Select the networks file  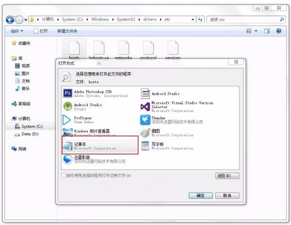[x=123, y=50]
